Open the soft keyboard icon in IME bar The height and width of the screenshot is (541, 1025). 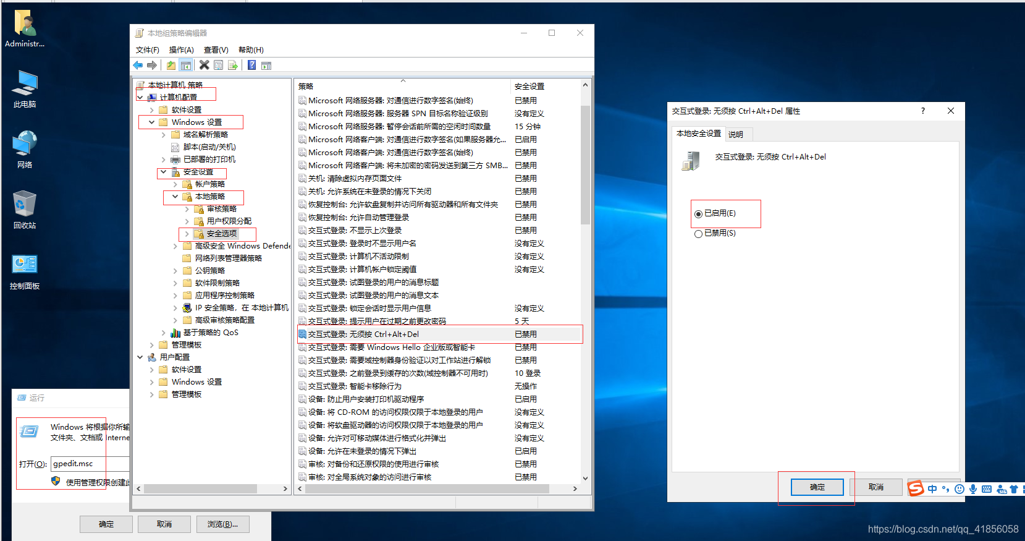pos(987,489)
